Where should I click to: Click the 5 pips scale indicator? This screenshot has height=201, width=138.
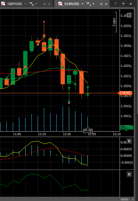[115, 22]
